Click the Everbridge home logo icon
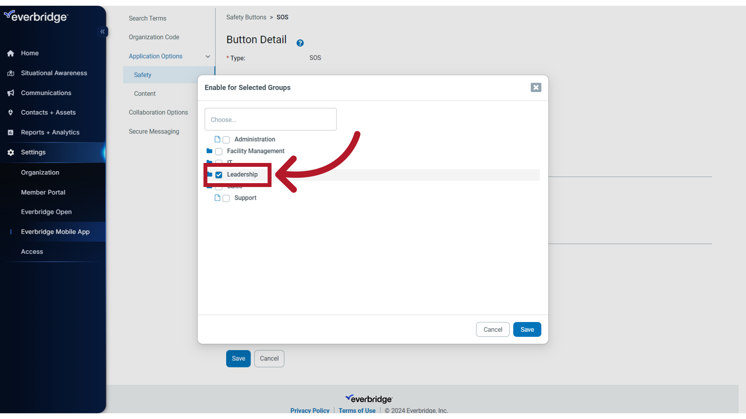 coord(36,16)
